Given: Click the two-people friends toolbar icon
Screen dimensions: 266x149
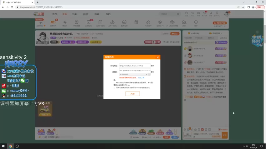Looking at the screenshot, I should pos(184,22).
